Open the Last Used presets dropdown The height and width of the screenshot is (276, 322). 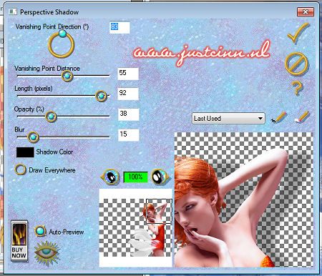(228, 118)
